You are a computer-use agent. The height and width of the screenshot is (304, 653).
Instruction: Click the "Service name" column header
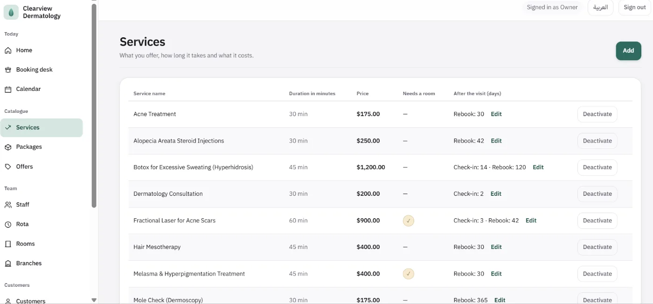click(x=149, y=94)
